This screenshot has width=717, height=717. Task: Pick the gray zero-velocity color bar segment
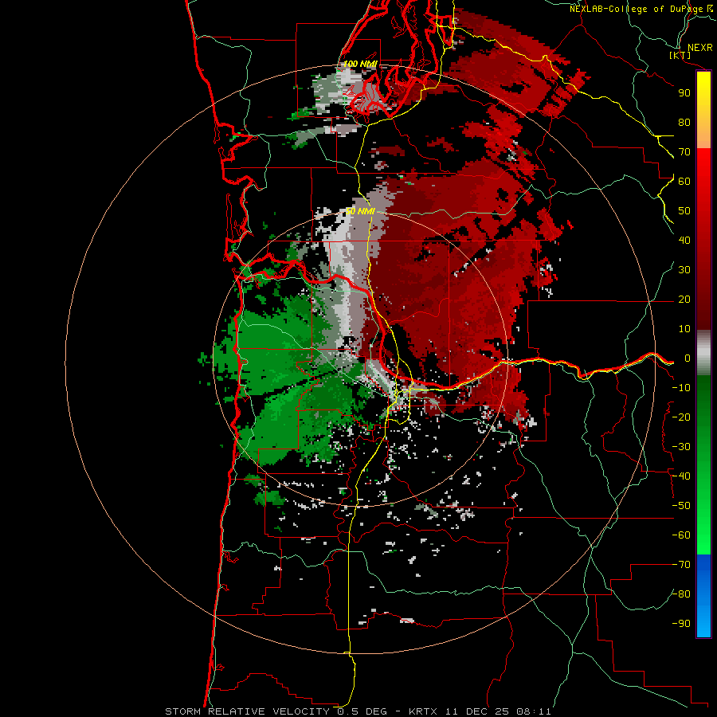pos(703,353)
